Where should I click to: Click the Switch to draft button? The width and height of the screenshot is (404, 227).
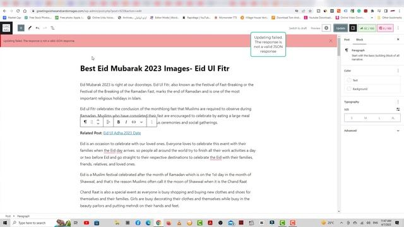point(297,28)
